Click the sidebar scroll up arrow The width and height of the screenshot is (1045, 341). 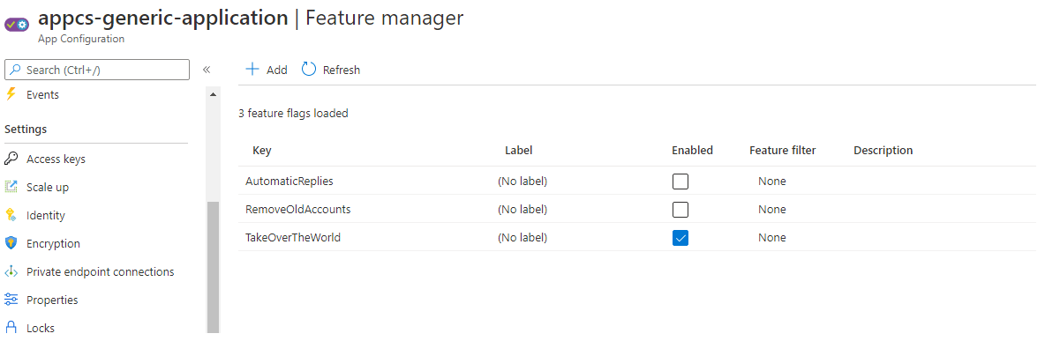coord(214,95)
